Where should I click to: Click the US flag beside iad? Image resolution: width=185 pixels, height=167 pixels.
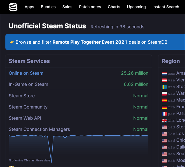pos(164,127)
